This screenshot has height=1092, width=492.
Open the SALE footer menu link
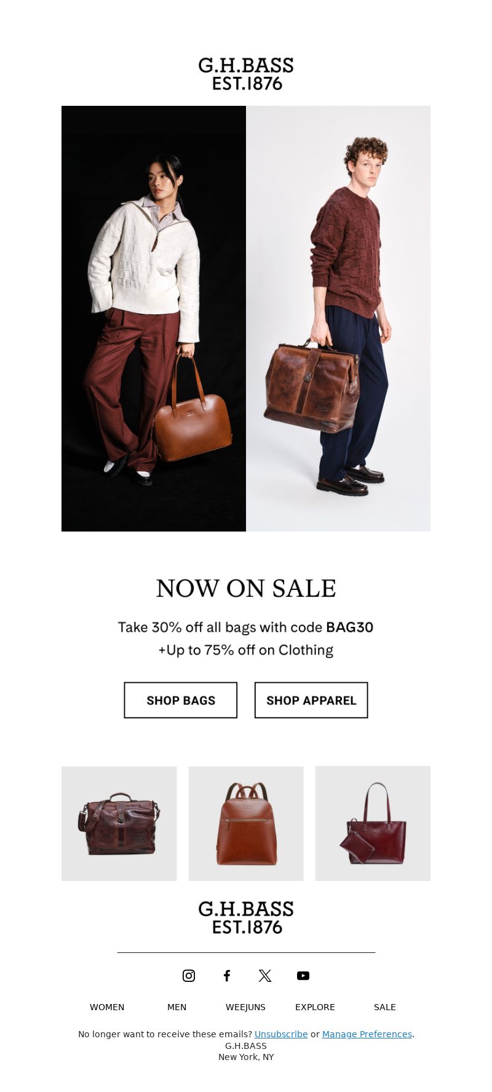pyautogui.click(x=385, y=1007)
